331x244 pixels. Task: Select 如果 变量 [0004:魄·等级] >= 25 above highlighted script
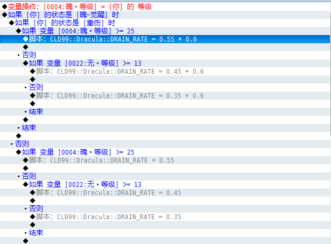165,31
